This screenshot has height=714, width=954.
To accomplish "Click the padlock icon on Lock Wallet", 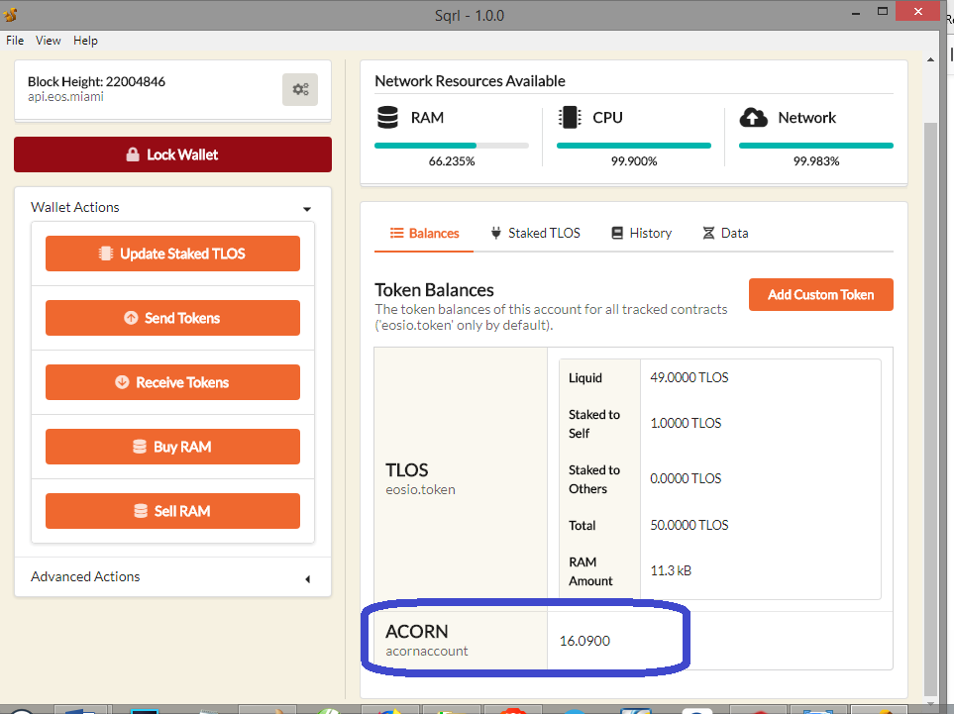I will [x=133, y=154].
